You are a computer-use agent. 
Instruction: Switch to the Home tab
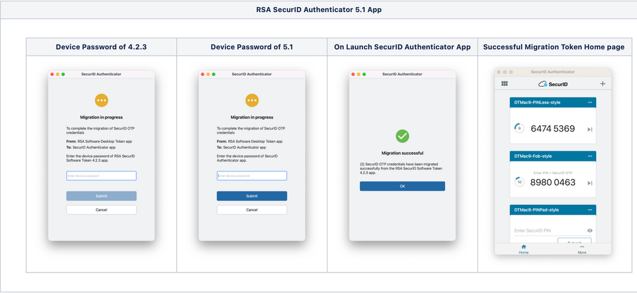point(523,249)
